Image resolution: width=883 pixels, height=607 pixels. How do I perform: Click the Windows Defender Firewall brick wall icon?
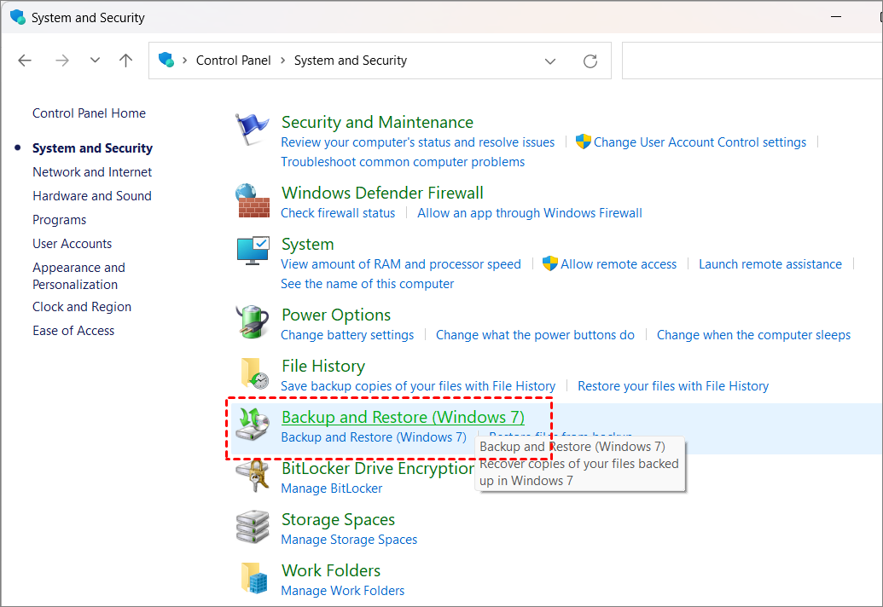click(253, 202)
